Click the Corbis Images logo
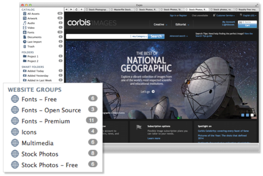Viewport: 263px width, 176px height. pyautogui.click(x=92, y=23)
